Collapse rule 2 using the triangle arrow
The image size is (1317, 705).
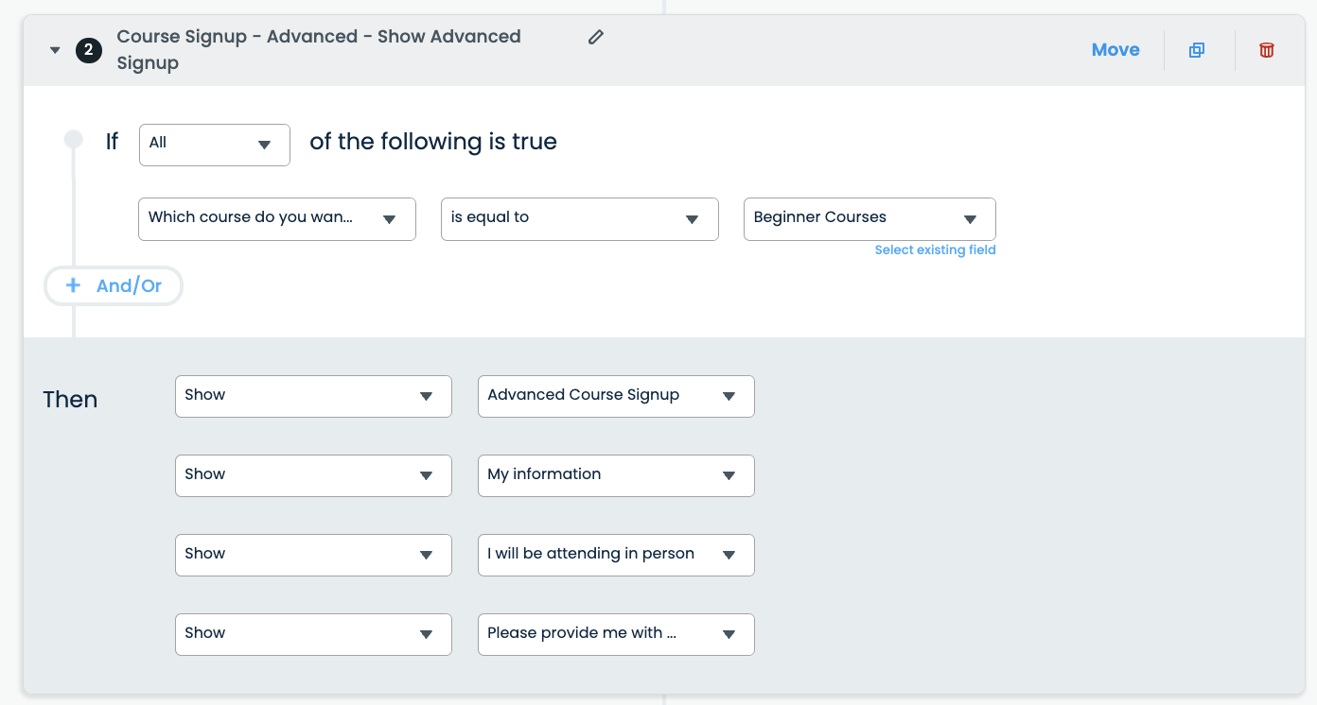[x=55, y=50]
